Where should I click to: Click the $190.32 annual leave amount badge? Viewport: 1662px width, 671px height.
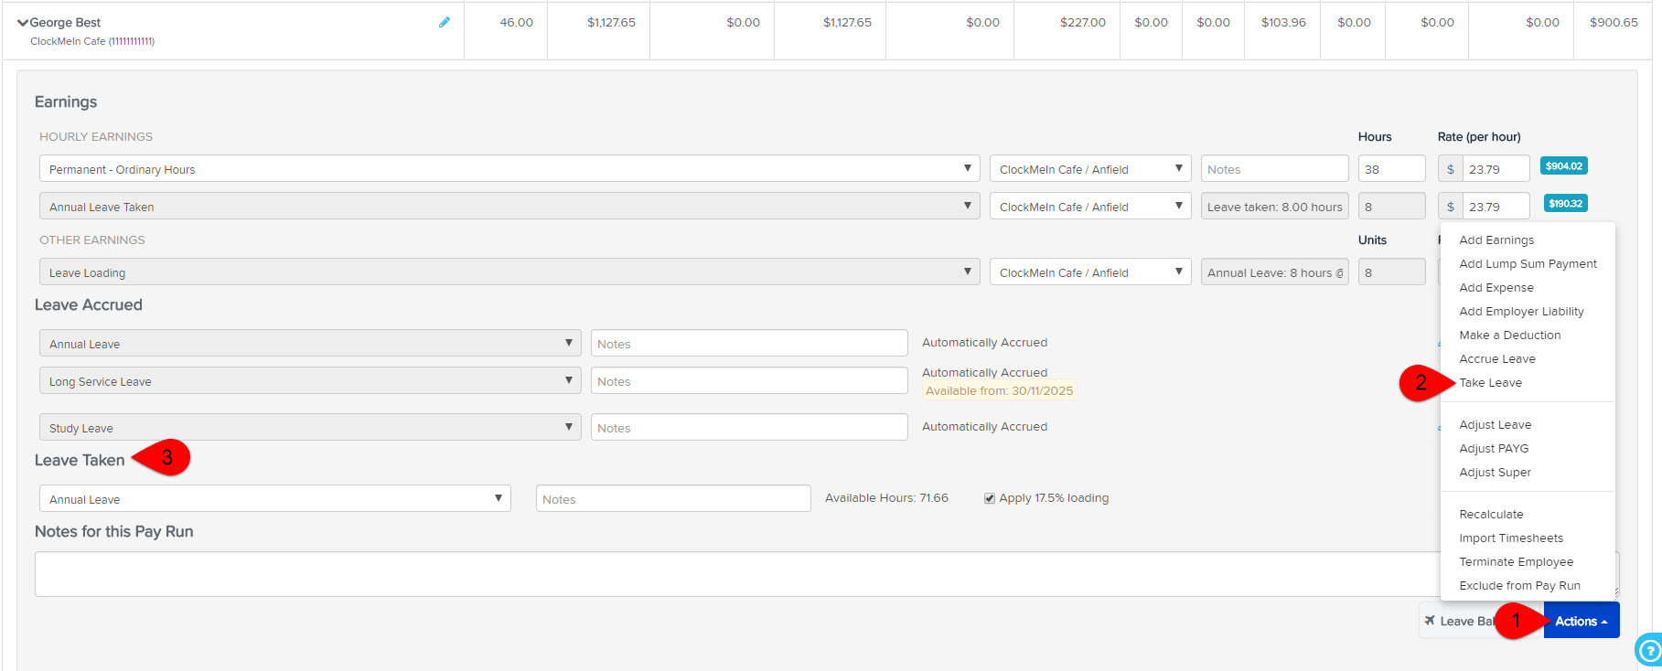coord(1565,204)
